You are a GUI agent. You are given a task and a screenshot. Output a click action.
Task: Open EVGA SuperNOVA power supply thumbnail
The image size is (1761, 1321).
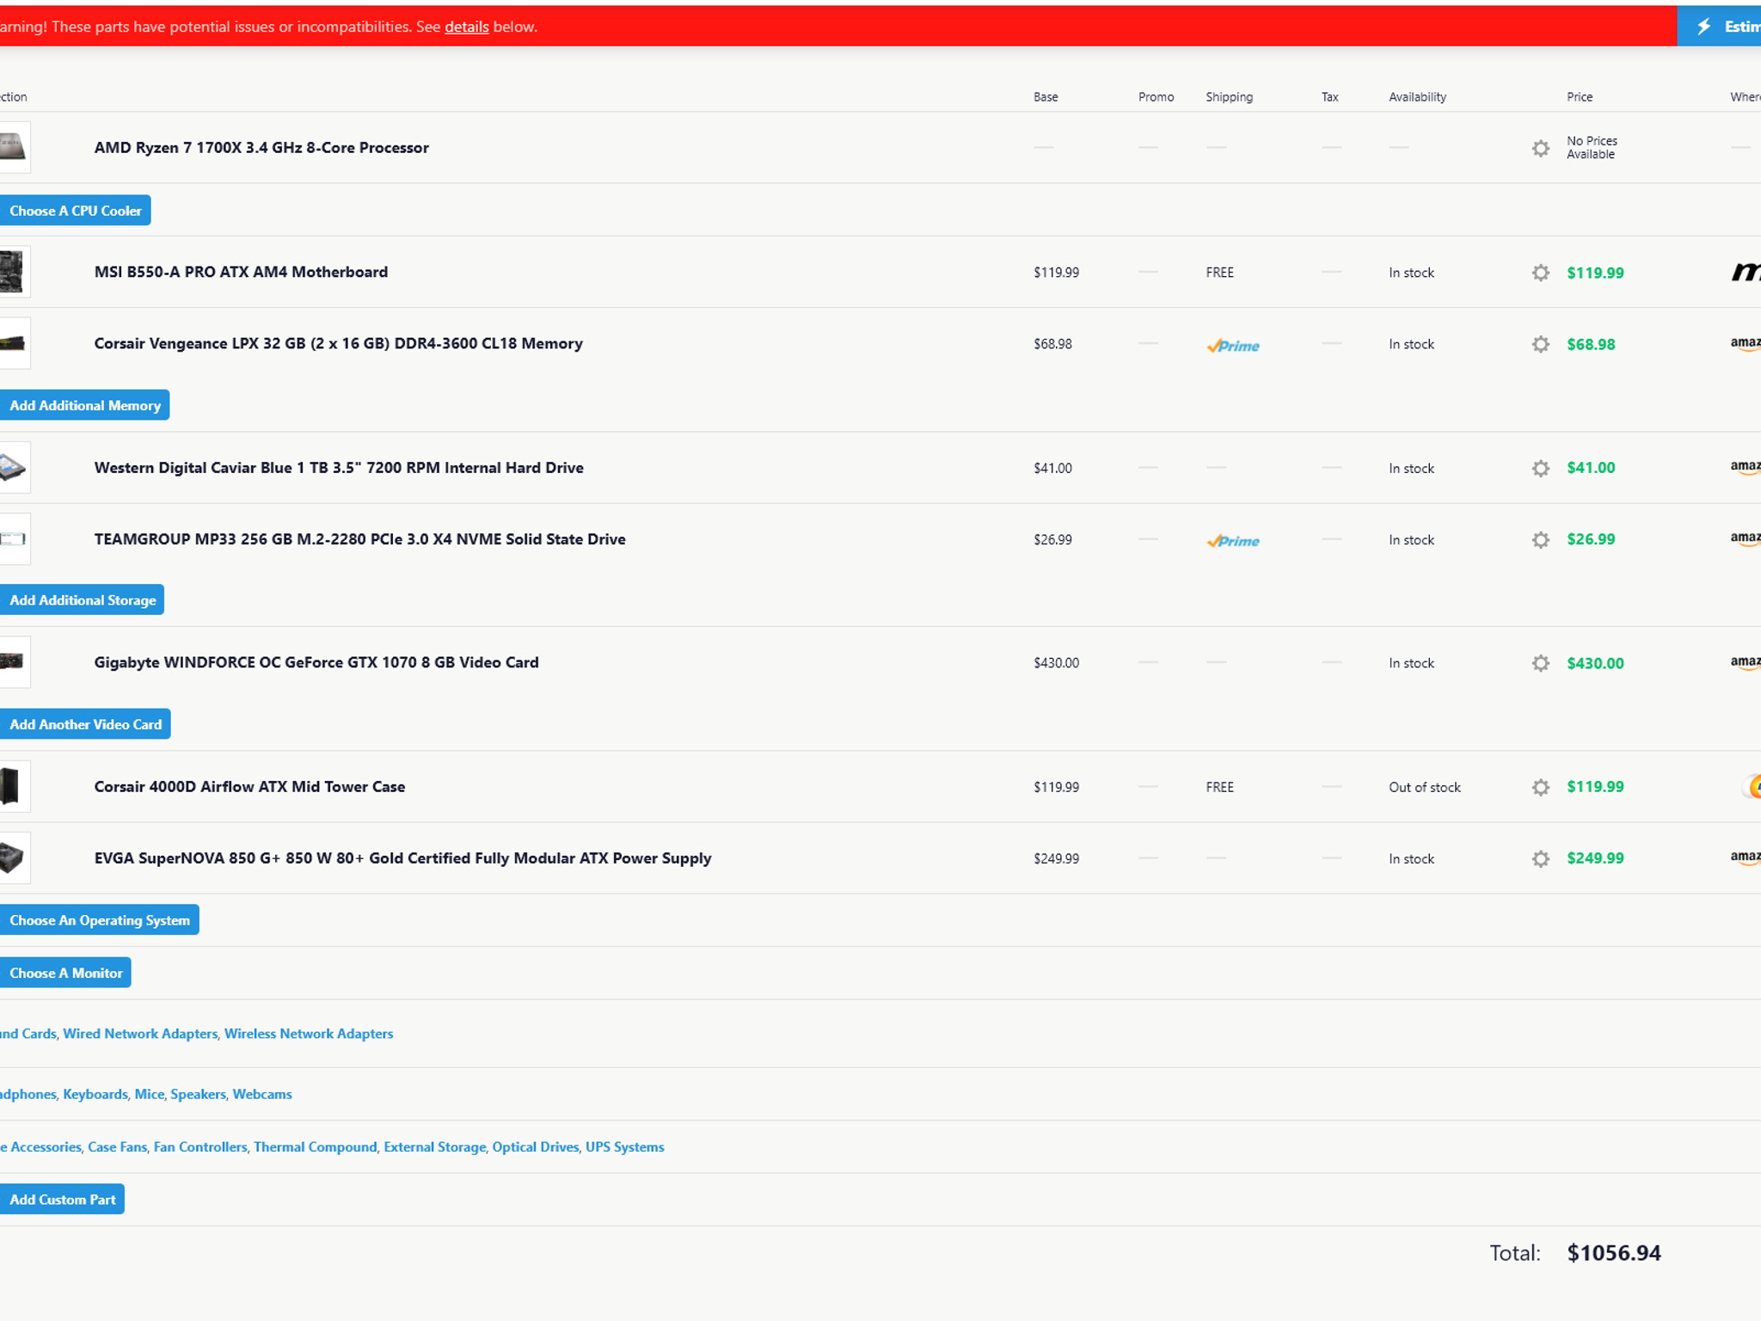[14, 857]
